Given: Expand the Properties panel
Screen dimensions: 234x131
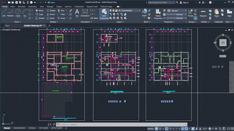Looking at the screenshot, I should pyautogui.click(x=169, y=22).
